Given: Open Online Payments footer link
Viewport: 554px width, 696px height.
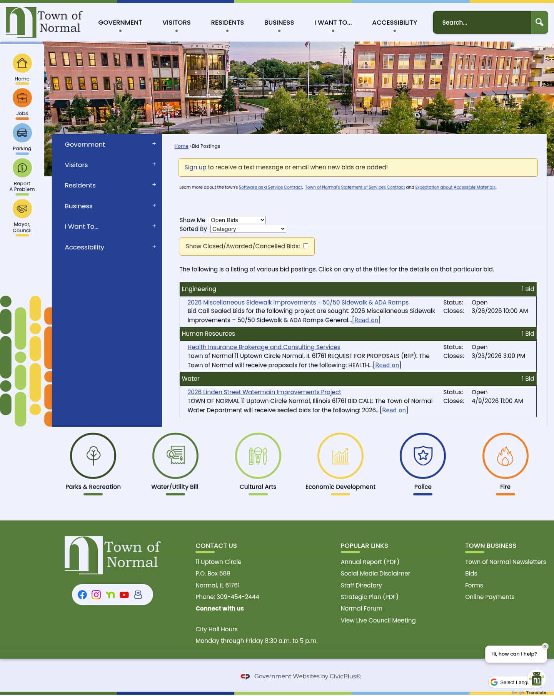Looking at the screenshot, I should click(489, 597).
